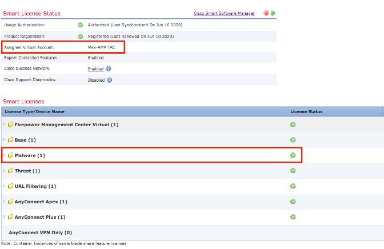The image size is (384, 249).
Task: Click the Firepower Management Center Virtual folder icon
Action: tap(10, 124)
